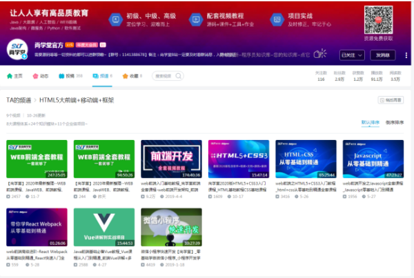Click the 阅读数 read count statistic
Viewport: 414px width, 278px height.
coord(395,76)
